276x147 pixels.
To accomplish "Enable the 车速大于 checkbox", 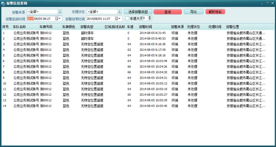I will [127, 18].
